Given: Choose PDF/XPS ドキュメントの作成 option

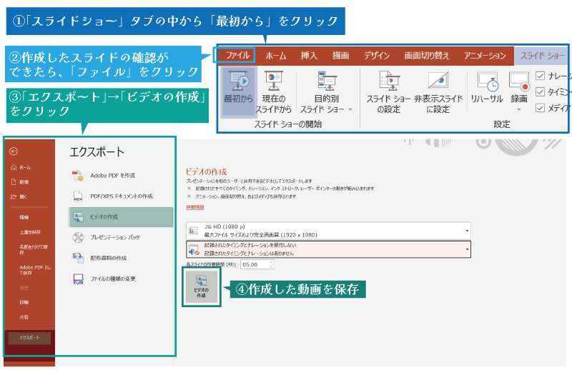Looking at the screenshot, I should click(x=120, y=196).
